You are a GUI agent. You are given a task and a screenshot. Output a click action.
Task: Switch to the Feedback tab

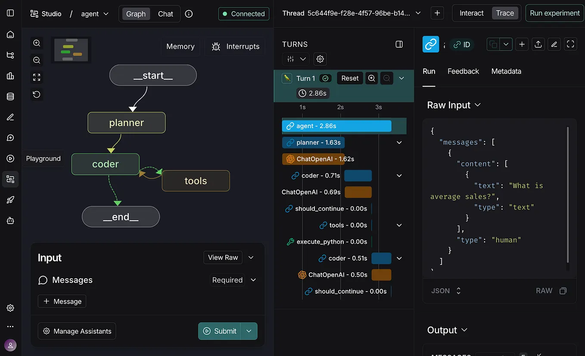[x=463, y=71]
